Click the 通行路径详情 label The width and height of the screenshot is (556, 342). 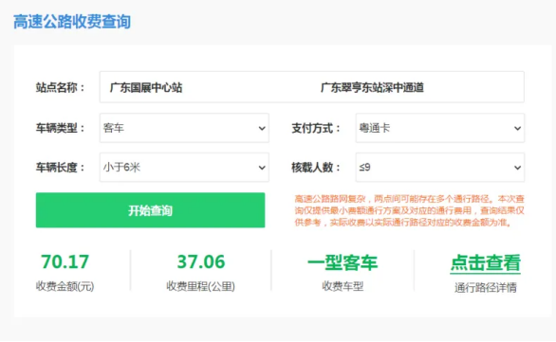click(486, 287)
